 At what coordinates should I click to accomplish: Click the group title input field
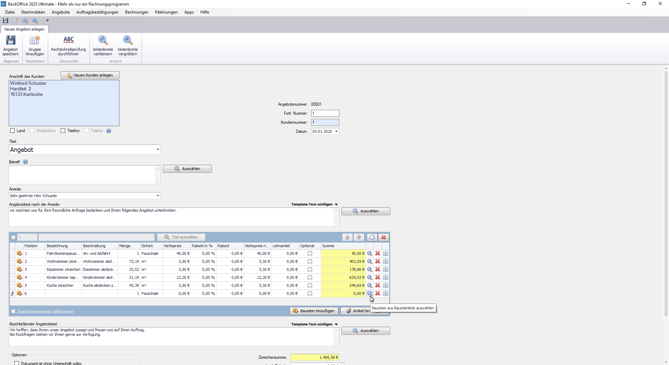(x=97, y=237)
